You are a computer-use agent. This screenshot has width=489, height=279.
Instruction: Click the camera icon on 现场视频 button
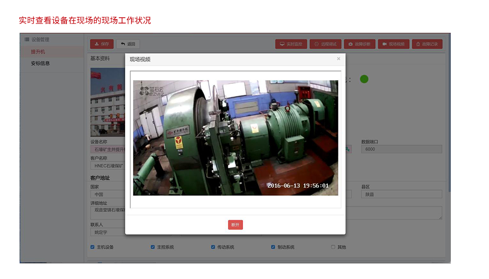coord(384,44)
